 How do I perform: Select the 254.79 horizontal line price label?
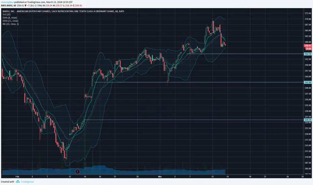coord(308,54)
